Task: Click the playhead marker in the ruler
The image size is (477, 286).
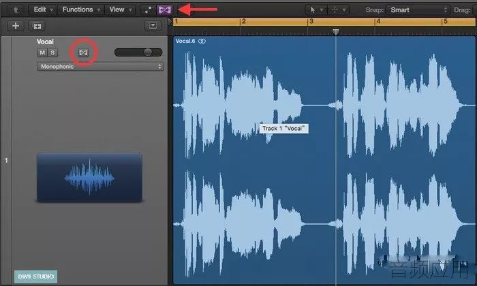Action: (x=336, y=31)
